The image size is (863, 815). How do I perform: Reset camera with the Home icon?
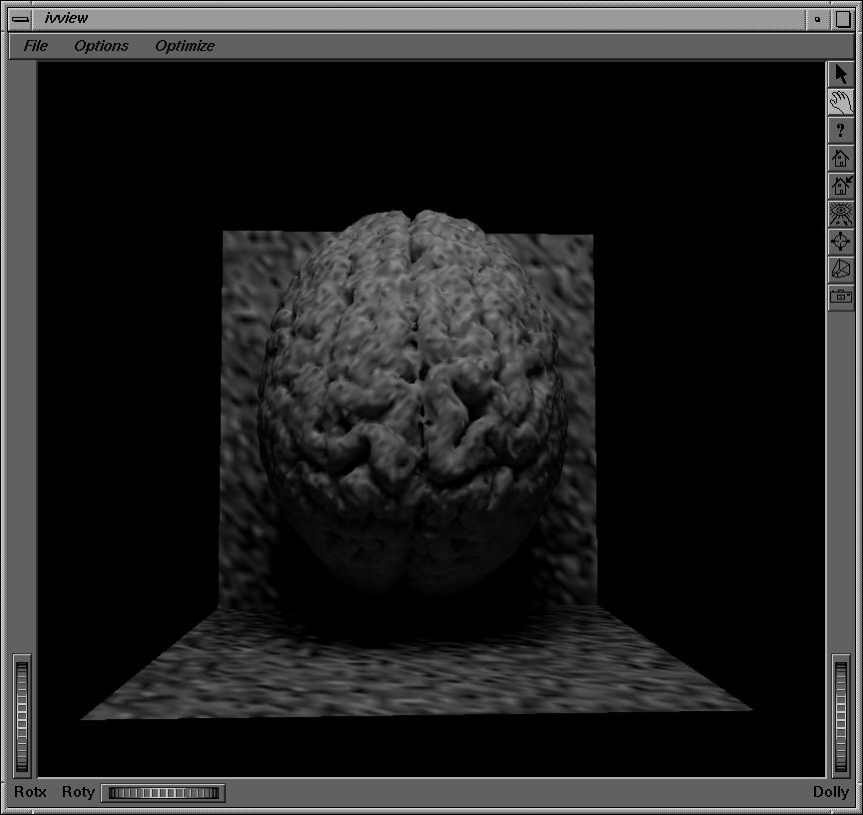tap(840, 158)
